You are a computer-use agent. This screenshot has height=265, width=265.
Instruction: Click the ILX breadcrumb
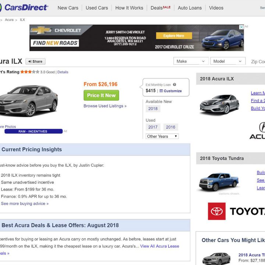[22, 20]
